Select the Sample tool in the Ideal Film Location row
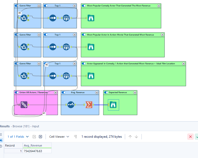The width and height of the screenshot is (198, 158). click(x=66, y=76)
